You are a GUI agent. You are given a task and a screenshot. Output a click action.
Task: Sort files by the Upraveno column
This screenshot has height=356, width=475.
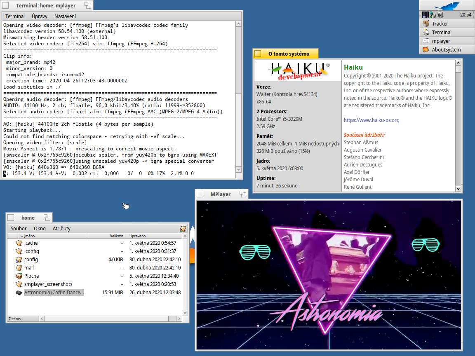tap(153, 236)
